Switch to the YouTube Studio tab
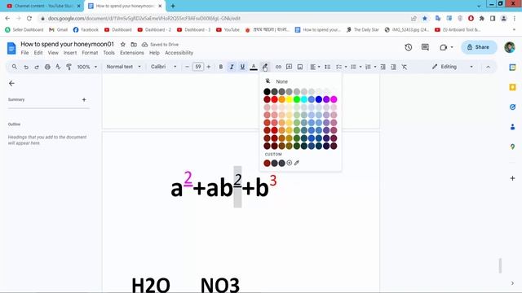This screenshot has height=293, width=522. point(44,6)
